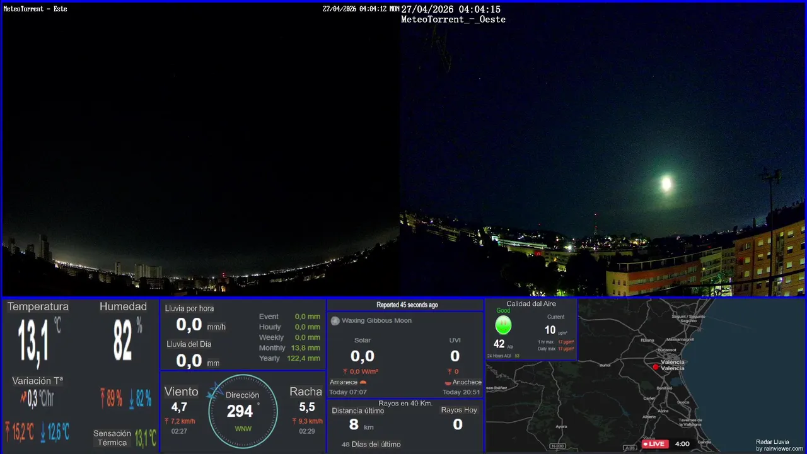This screenshot has height=454, width=807.
Task: Click the Racha heading
Action: pyautogui.click(x=306, y=392)
